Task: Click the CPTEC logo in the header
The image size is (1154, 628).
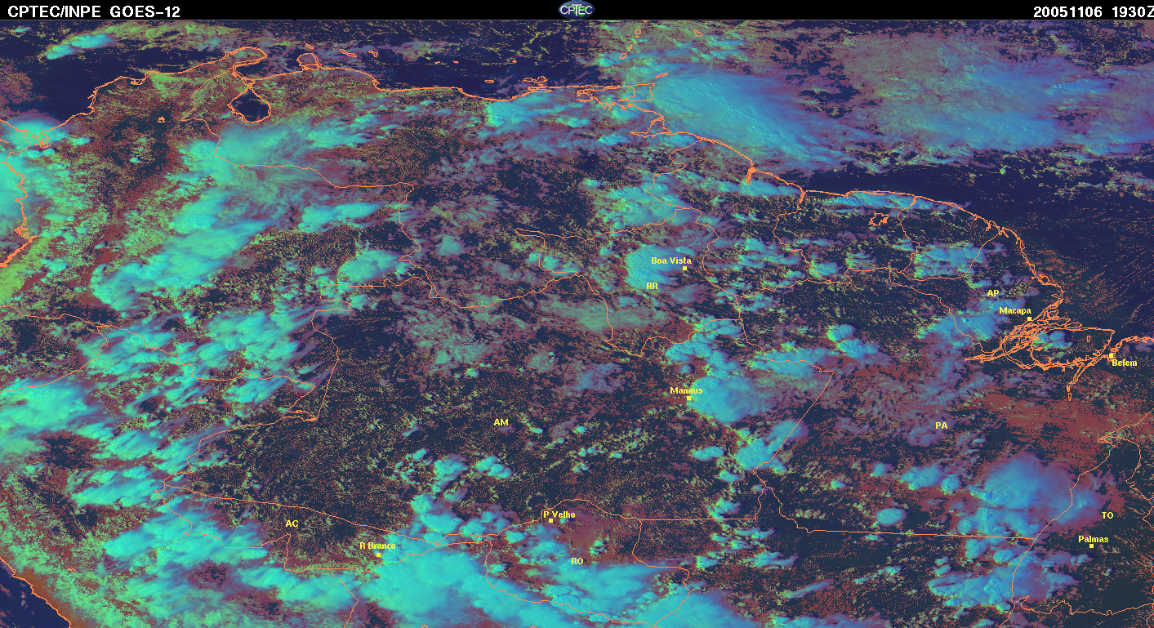Action: coord(576,9)
